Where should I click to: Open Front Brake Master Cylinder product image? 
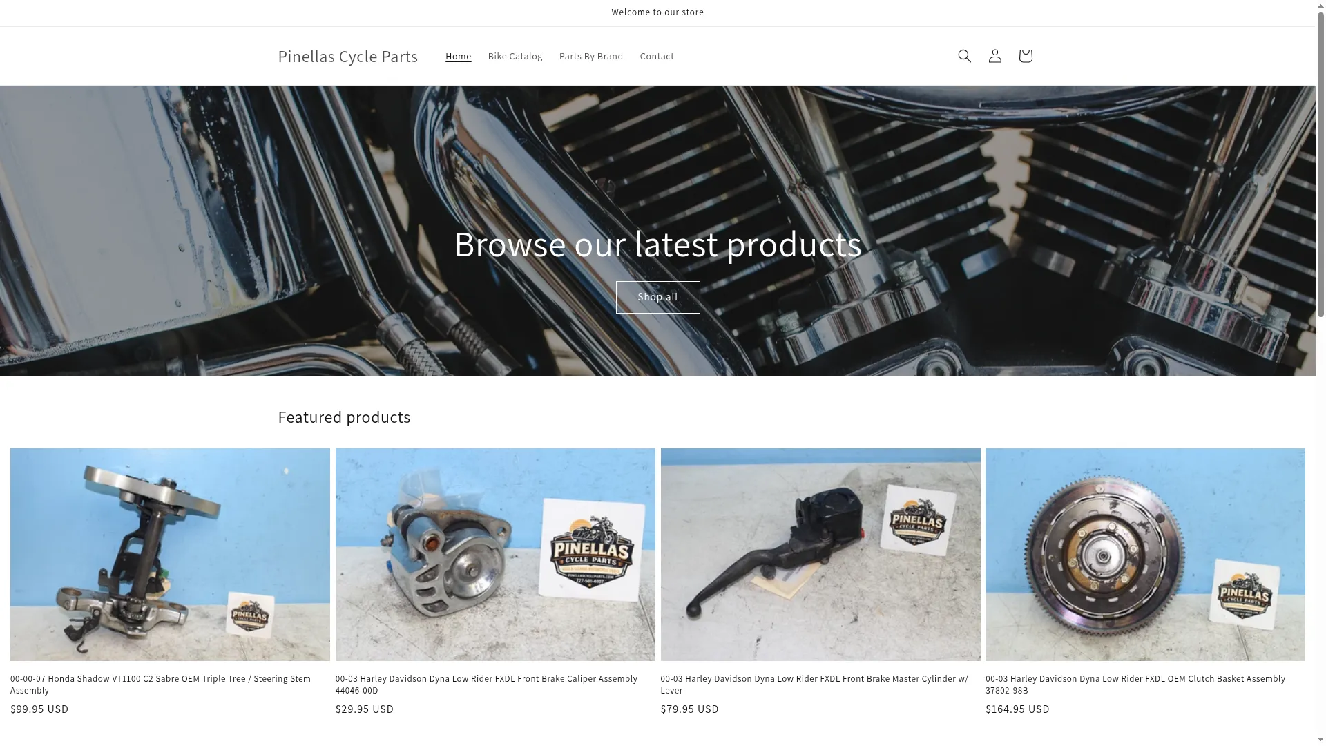pos(820,554)
